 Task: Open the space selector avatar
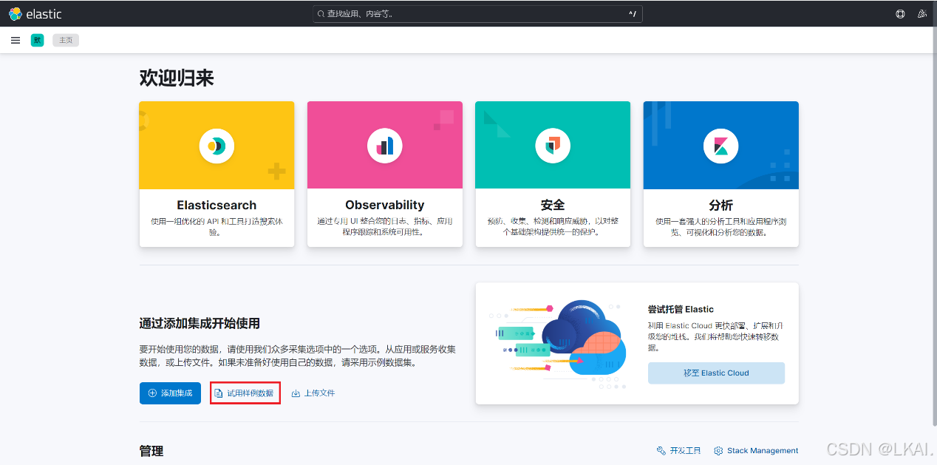(37, 40)
